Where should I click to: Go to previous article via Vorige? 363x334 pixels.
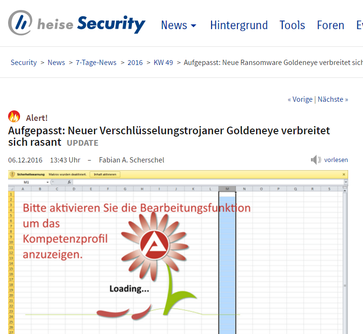tap(300, 99)
